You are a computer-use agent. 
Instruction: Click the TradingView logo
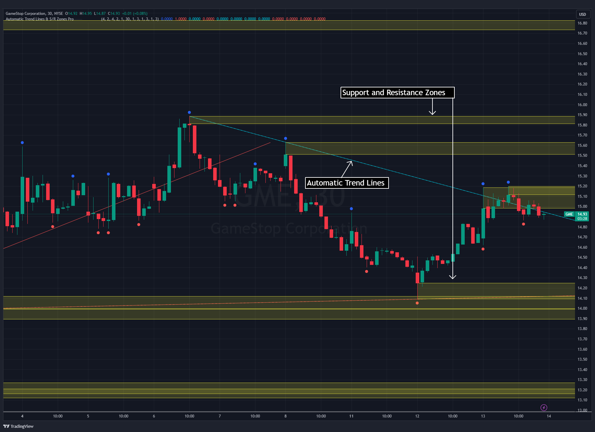coord(18,426)
